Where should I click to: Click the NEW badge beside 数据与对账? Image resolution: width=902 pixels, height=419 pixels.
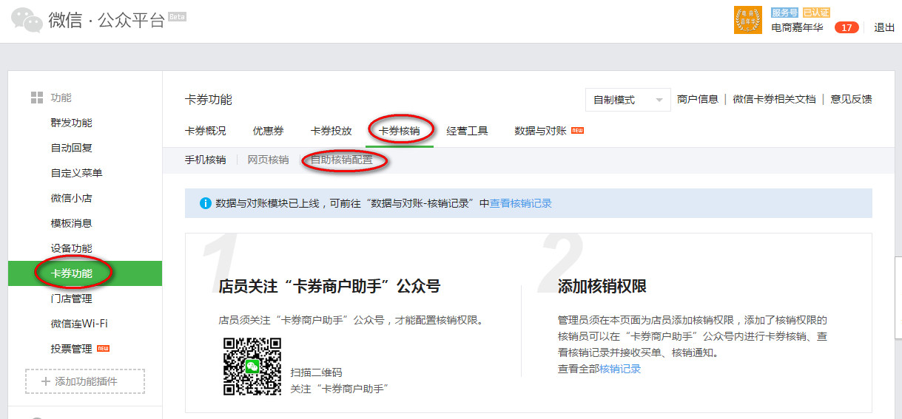coord(577,131)
